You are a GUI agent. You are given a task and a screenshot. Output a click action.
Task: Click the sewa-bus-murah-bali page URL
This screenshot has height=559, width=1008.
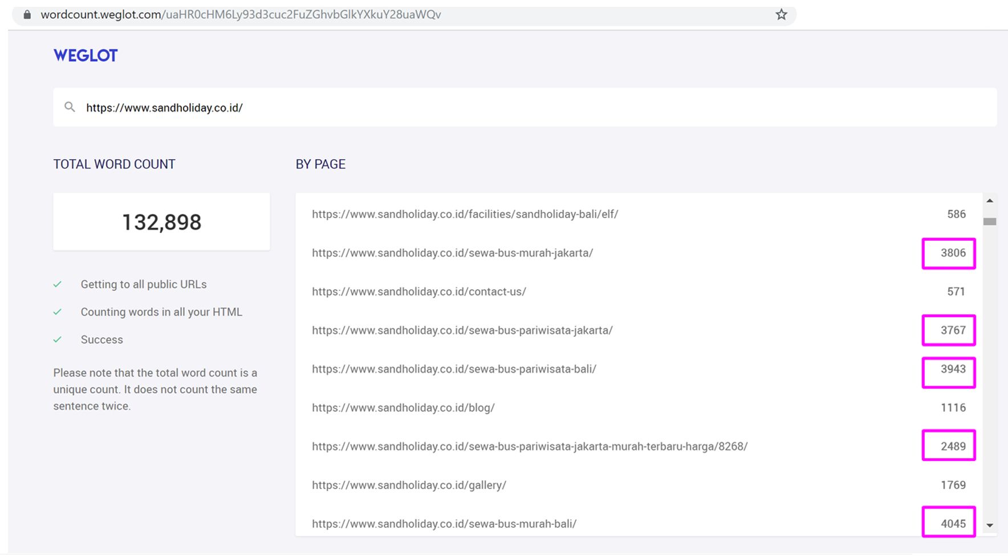pos(444,524)
